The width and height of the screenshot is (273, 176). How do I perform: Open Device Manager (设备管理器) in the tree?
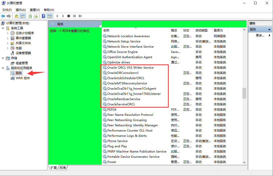[23, 53]
